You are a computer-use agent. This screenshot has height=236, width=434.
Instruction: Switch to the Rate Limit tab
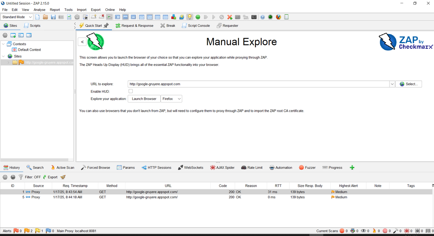pyautogui.click(x=252, y=168)
